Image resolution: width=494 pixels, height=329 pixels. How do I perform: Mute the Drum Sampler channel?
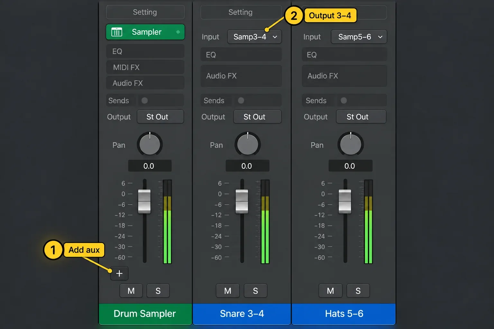click(x=131, y=291)
